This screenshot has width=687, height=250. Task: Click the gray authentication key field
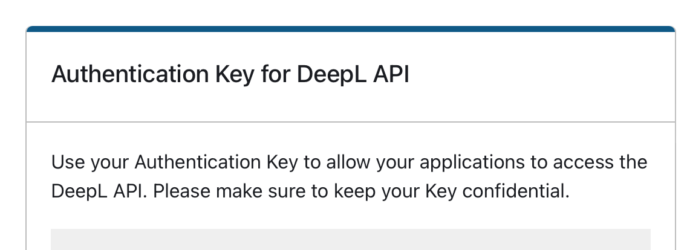[x=351, y=240]
